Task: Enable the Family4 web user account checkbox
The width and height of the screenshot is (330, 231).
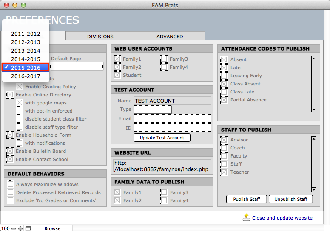Action: [164, 67]
